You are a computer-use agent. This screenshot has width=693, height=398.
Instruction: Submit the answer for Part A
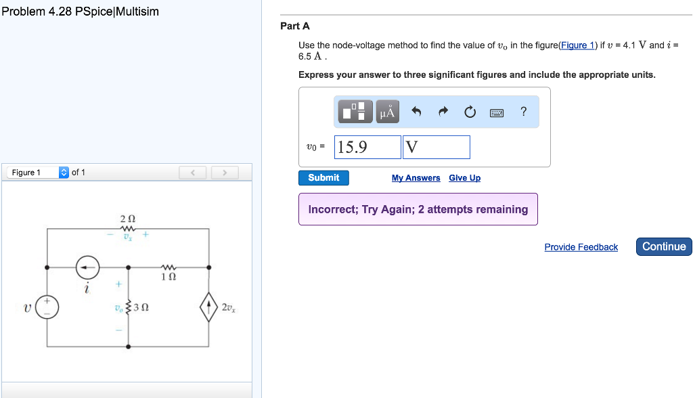tap(323, 177)
